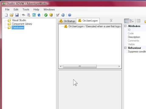Click the Databases folder icon
Screen dimensions: 146x109
9,28
